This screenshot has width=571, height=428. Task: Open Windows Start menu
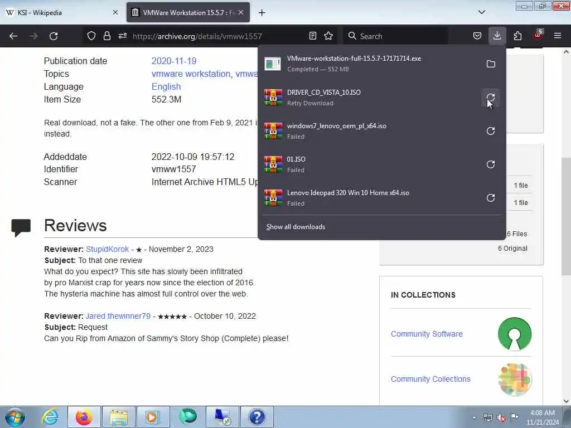click(14, 417)
